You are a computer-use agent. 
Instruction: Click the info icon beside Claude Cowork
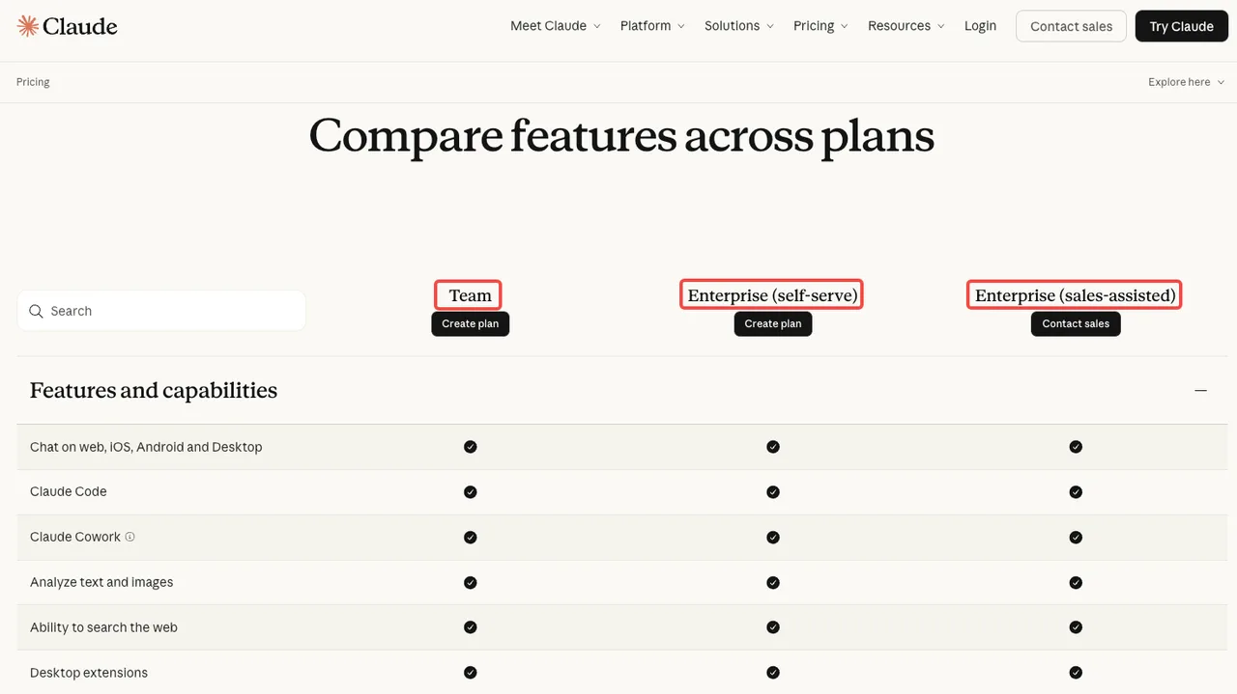(x=130, y=537)
